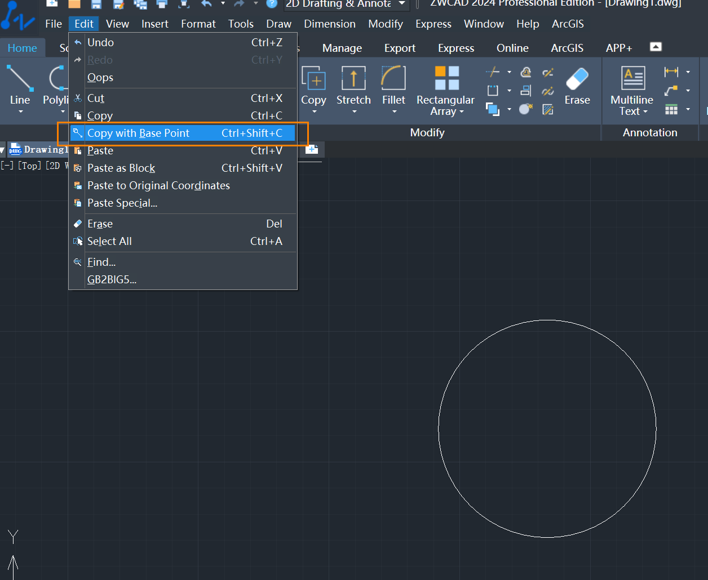
Task: Choose Copy with Base Point
Action: [x=183, y=133]
